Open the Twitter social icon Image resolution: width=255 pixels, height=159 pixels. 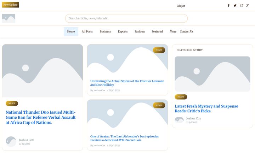click(x=235, y=6)
